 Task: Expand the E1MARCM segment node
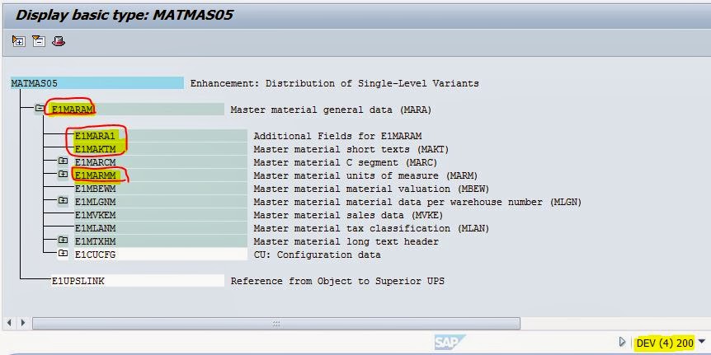[x=63, y=161]
